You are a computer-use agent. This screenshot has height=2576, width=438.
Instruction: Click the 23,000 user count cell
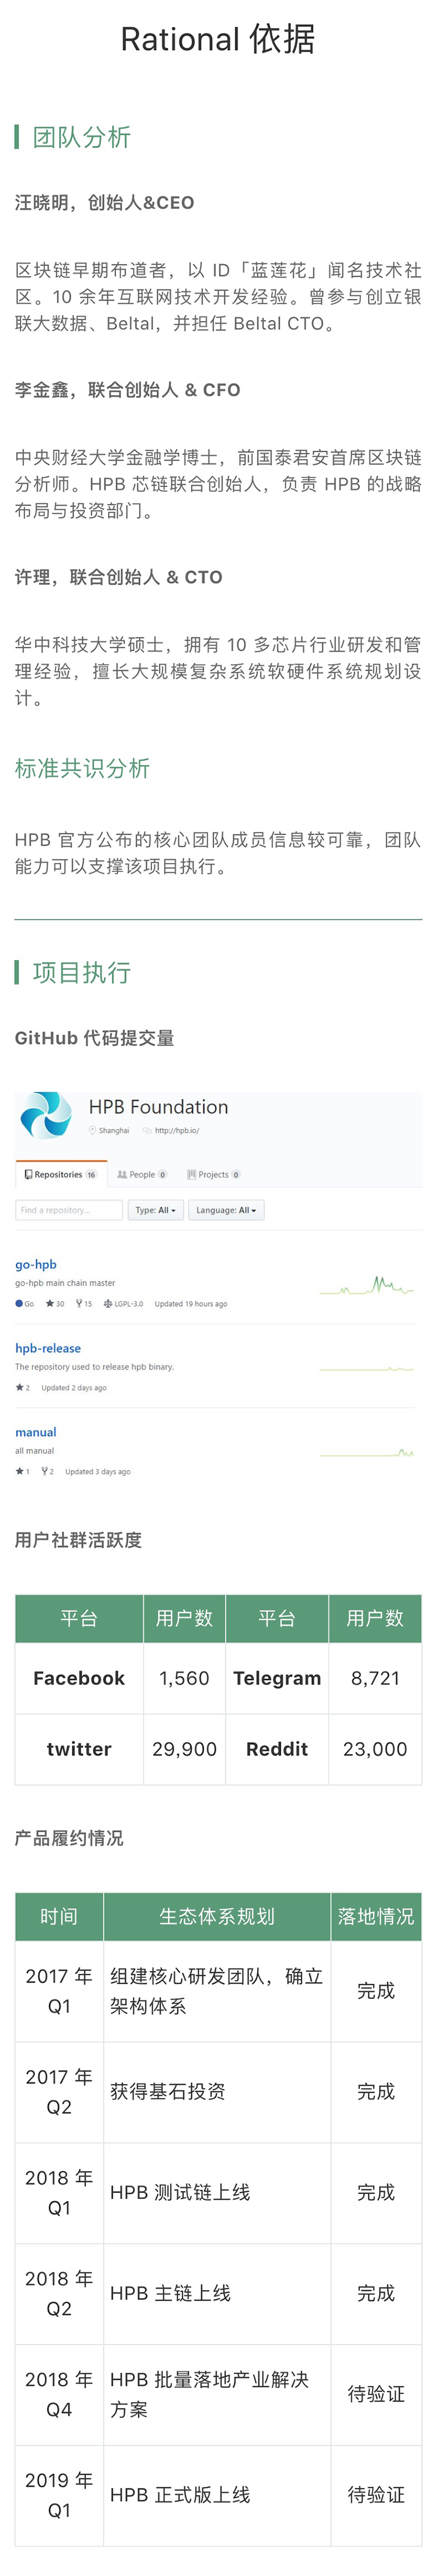[375, 1749]
